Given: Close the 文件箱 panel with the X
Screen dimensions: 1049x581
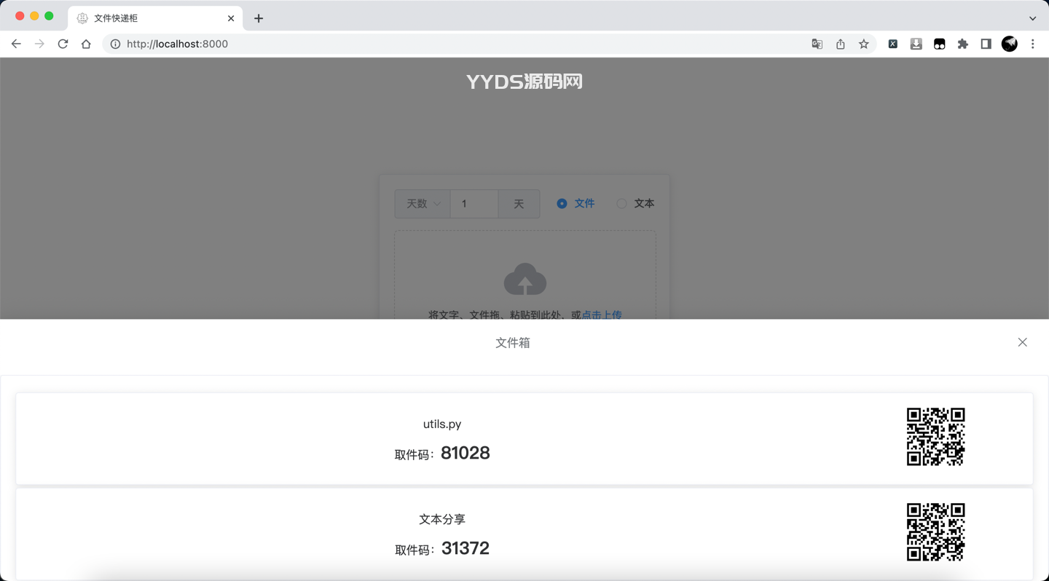Looking at the screenshot, I should [x=1022, y=342].
